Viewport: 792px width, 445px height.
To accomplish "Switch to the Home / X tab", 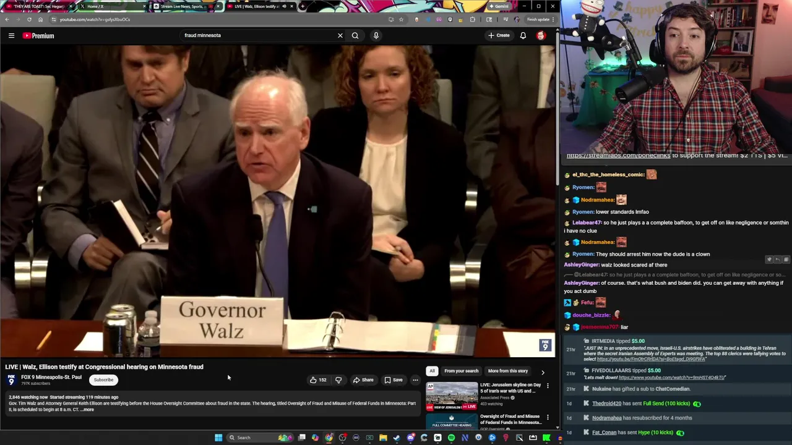I will (x=111, y=6).
